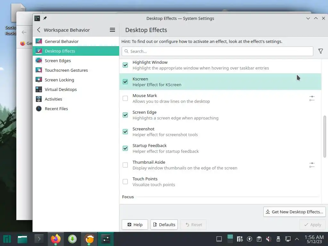
Task: Click the filter funnel icon beside search
Action: [x=320, y=51]
